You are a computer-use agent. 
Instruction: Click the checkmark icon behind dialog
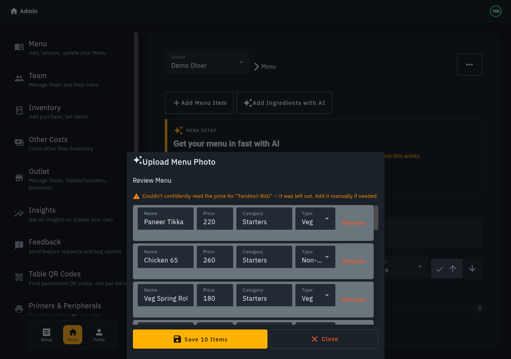pyautogui.click(x=440, y=269)
